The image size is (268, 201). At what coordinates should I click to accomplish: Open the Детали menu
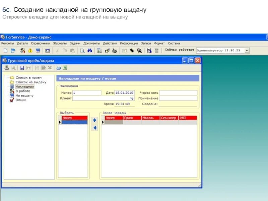[22, 43]
